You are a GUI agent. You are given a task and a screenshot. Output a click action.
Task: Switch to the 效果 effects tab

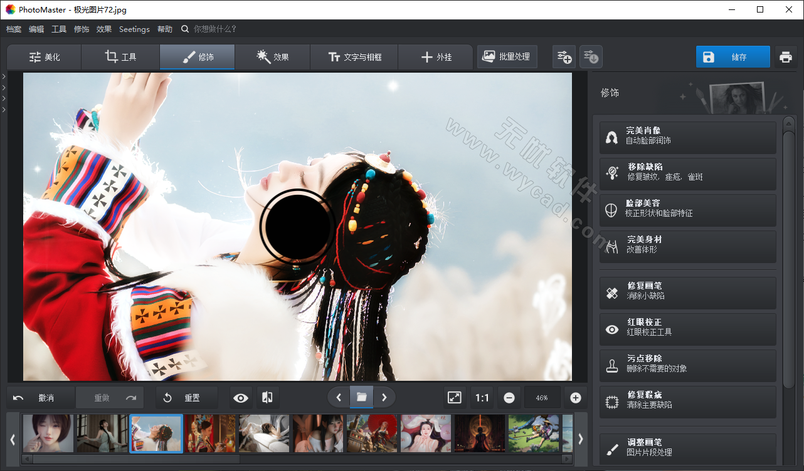tap(272, 56)
